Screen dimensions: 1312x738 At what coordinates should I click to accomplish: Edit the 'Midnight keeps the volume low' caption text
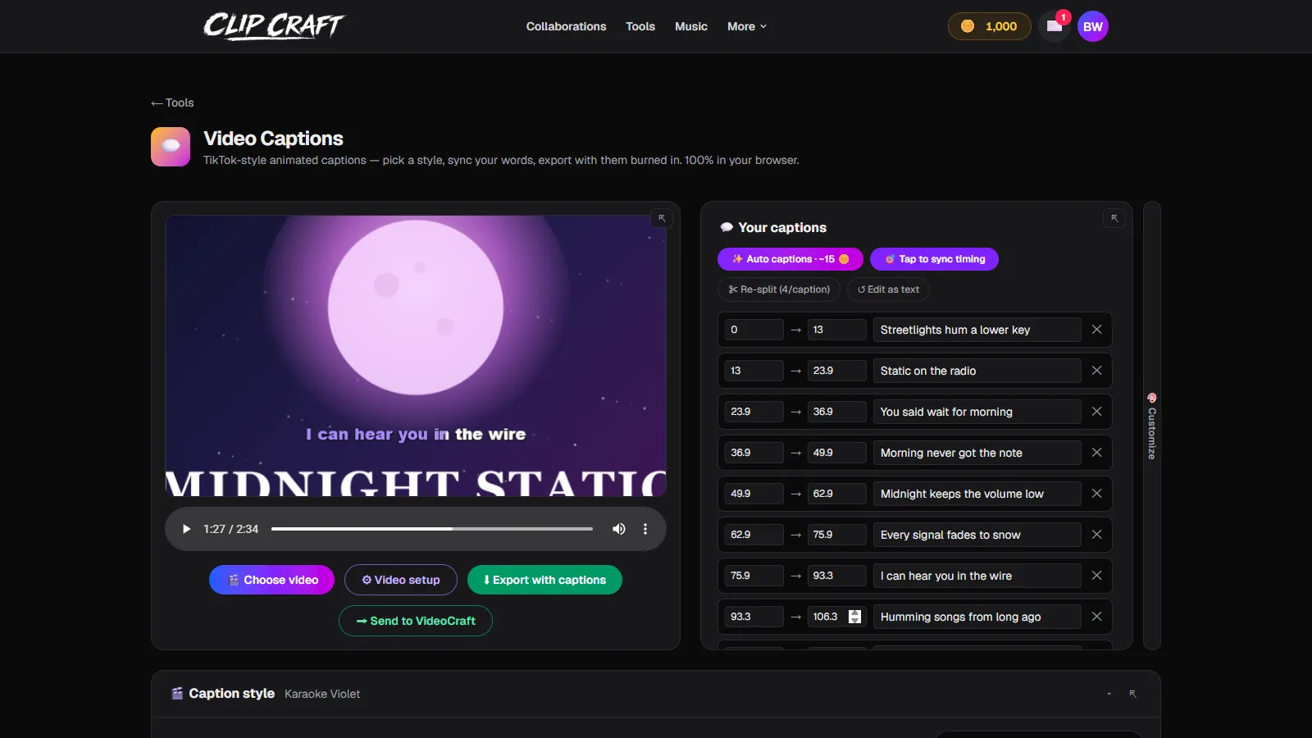(977, 494)
